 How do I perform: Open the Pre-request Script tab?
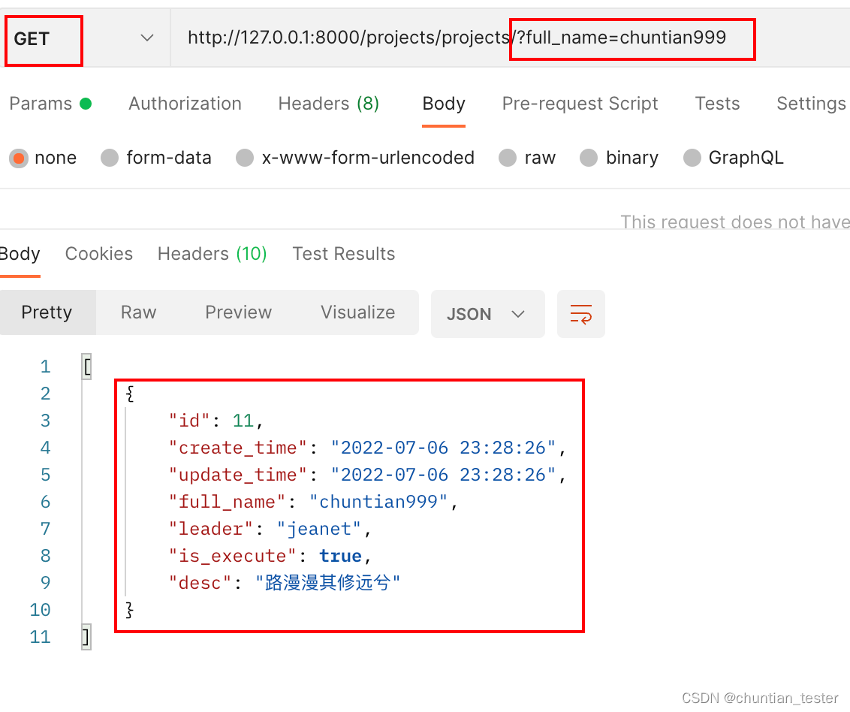(x=579, y=103)
